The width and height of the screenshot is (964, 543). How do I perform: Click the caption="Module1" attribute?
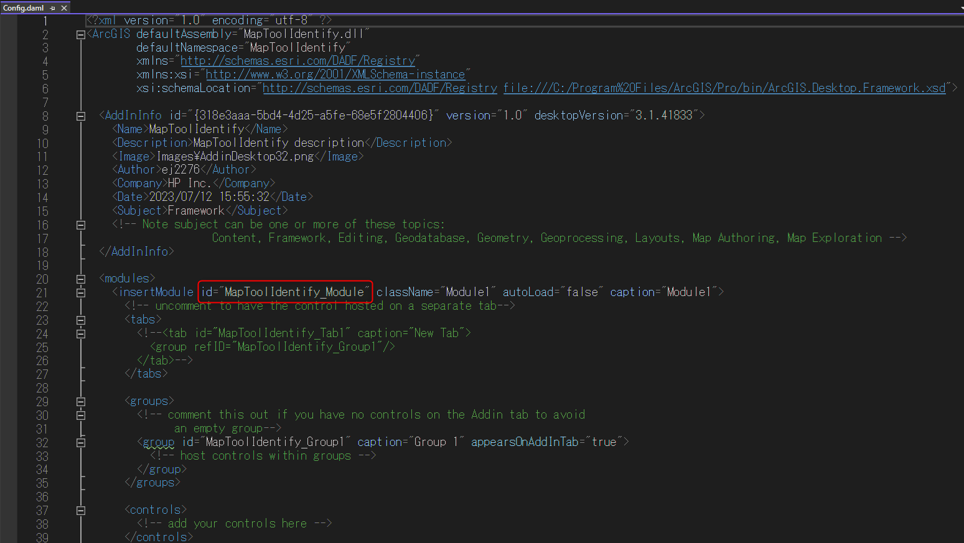click(x=663, y=292)
